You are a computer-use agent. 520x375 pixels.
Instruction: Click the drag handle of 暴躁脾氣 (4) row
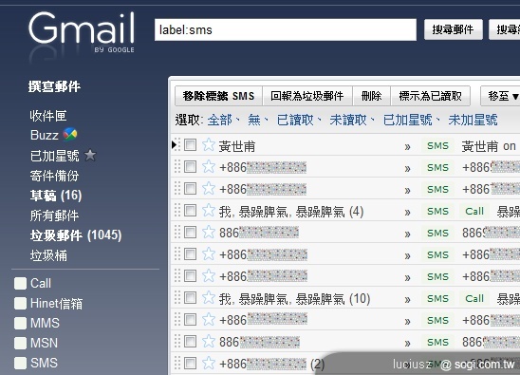[x=177, y=211]
